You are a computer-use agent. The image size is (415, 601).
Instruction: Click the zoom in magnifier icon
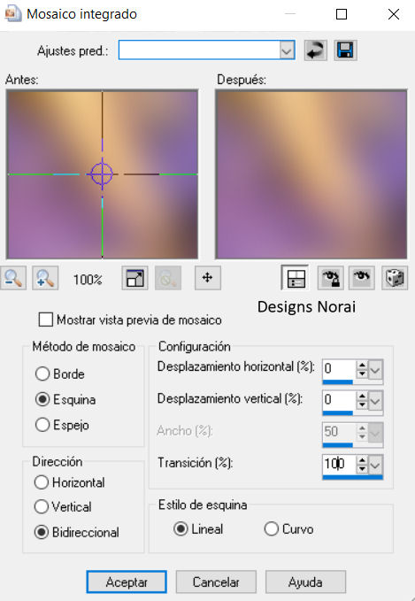click(45, 278)
